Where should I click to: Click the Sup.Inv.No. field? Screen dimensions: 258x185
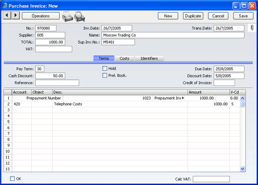(x=118, y=42)
